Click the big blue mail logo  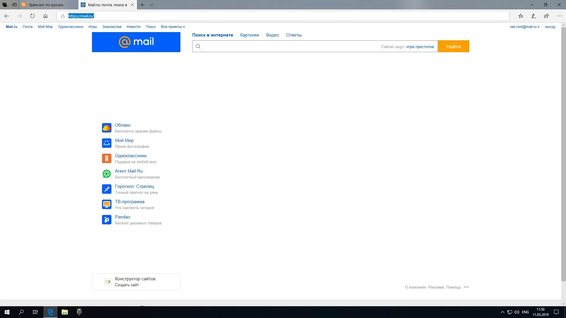[x=136, y=42]
